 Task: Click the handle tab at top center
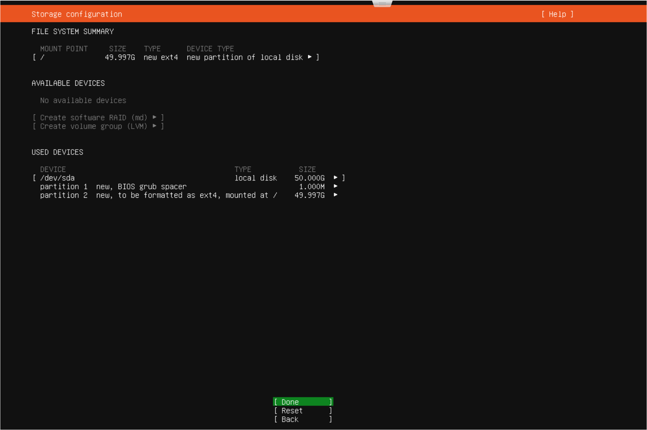382,4
